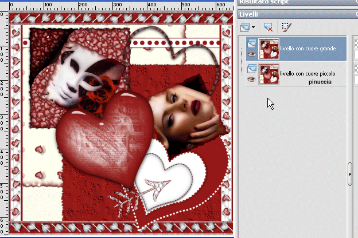Click the New Raster Layer icon
This screenshot has width=358, height=238.
point(245,27)
